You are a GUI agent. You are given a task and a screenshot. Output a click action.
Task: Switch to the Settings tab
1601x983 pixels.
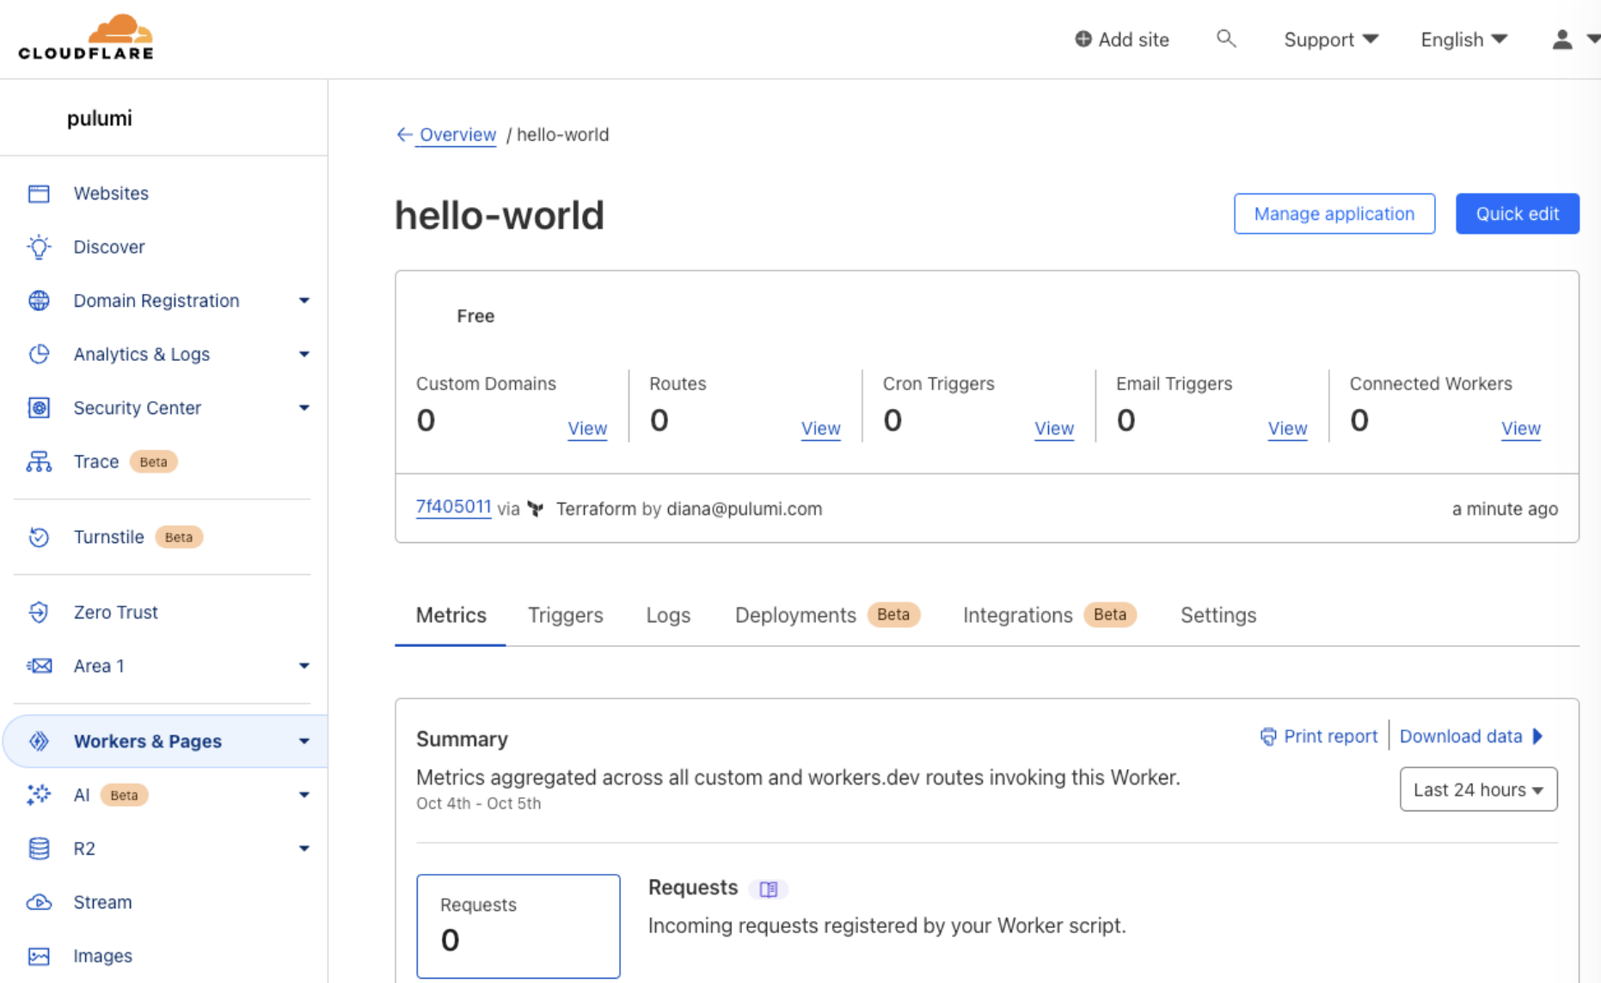[1218, 615]
